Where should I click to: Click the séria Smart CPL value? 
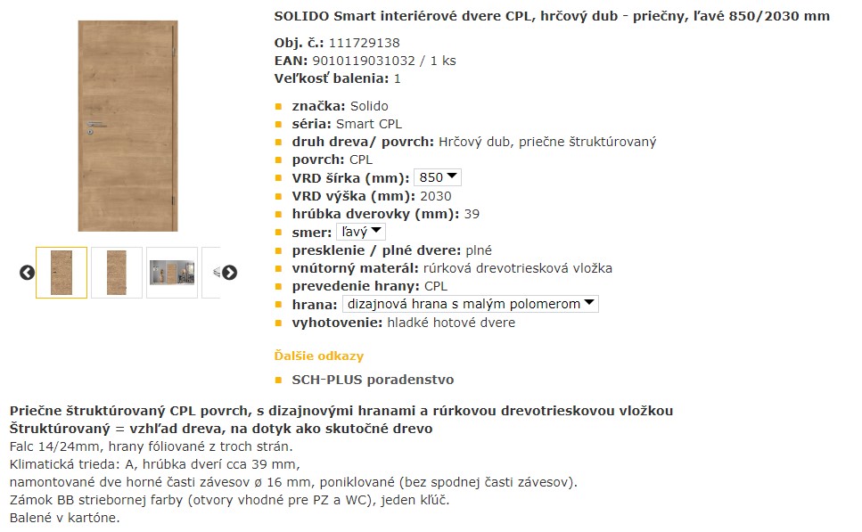coord(368,124)
